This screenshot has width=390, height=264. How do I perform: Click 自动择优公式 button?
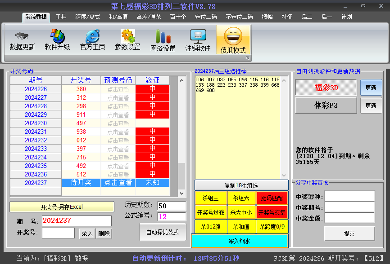[163, 232]
